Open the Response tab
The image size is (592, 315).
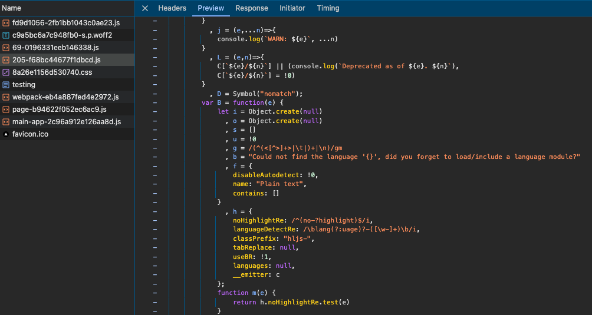252,8
